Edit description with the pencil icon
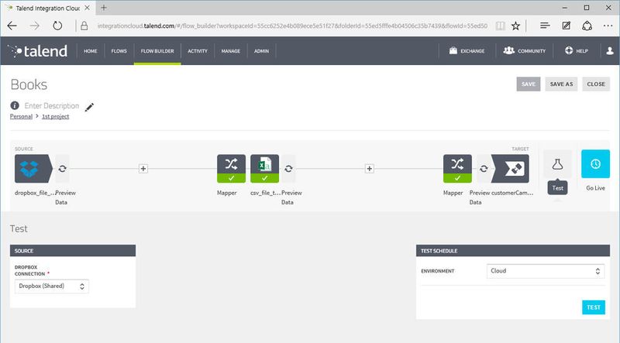This screenshot has width=620, height=343. [x=89, y=107]
